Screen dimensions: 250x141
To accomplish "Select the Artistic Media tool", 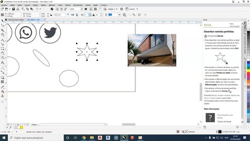I will click(3, 44).
